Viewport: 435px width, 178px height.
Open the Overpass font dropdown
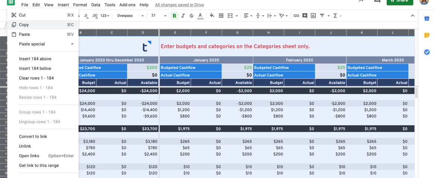click(x=130, y=16)
